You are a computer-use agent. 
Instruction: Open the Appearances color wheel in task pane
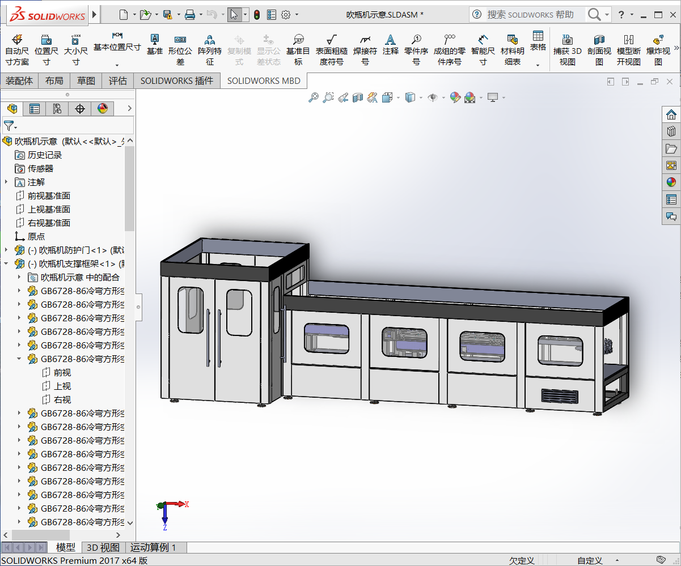[671, 182]
